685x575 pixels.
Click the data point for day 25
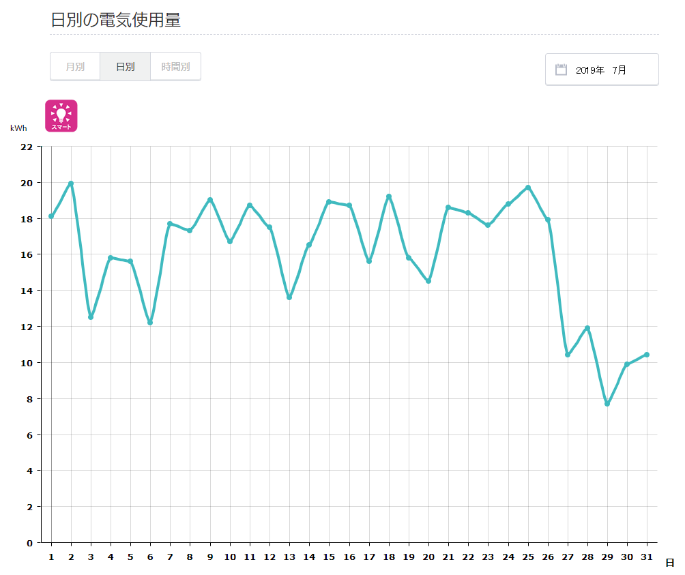point(528,188)
